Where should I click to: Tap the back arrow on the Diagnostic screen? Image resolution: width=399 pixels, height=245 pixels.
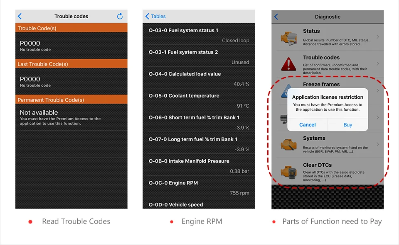point(276,16)
